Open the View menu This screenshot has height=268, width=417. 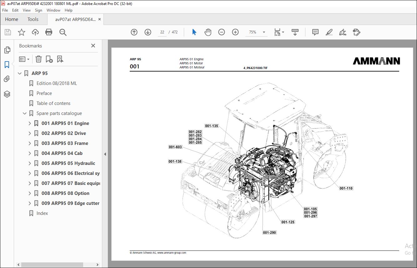tap(27, 10)
